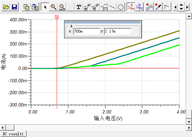Click the 电流(A) y-axis label

pos(3,62)
